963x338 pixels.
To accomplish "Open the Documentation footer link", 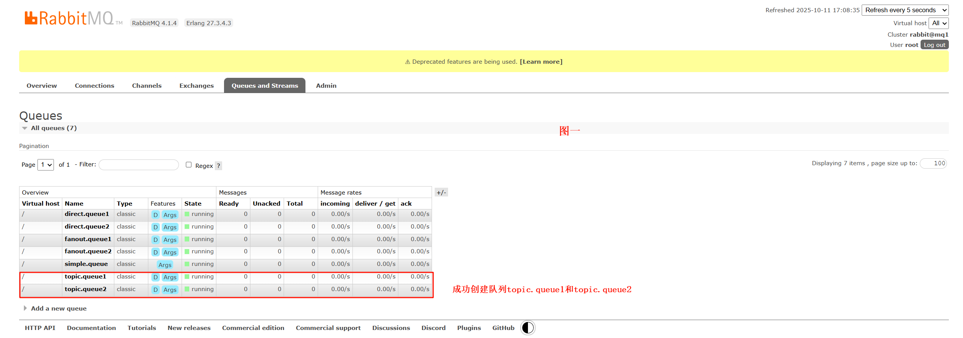I will 91,328.
